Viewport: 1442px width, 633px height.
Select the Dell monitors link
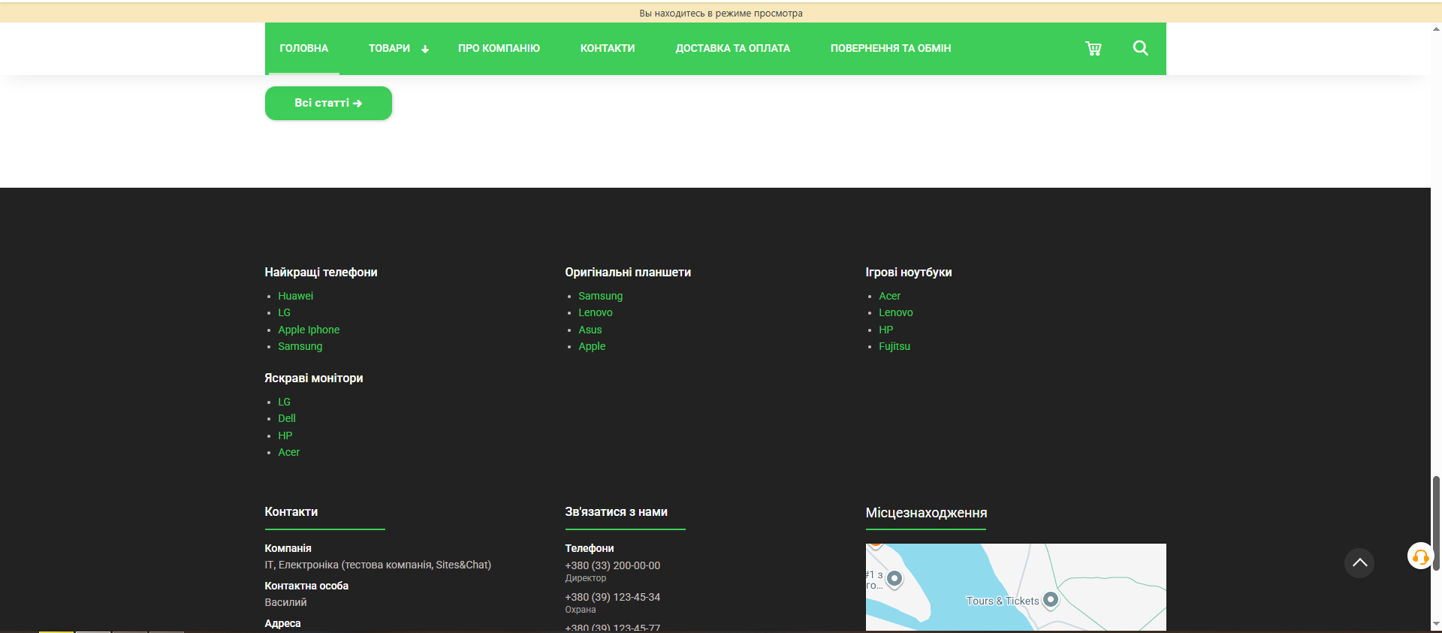point(287,418)
